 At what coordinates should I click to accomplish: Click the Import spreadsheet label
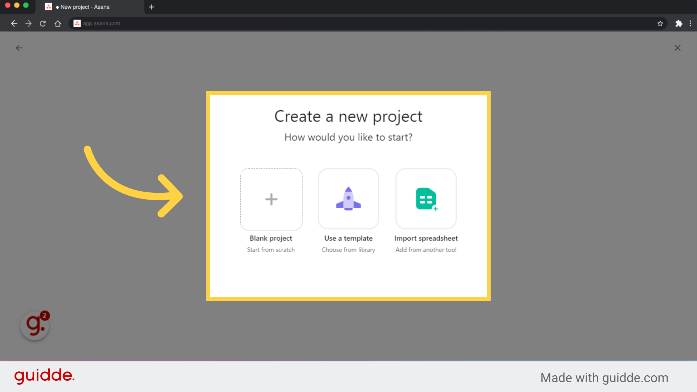click(x=426, y=238)
